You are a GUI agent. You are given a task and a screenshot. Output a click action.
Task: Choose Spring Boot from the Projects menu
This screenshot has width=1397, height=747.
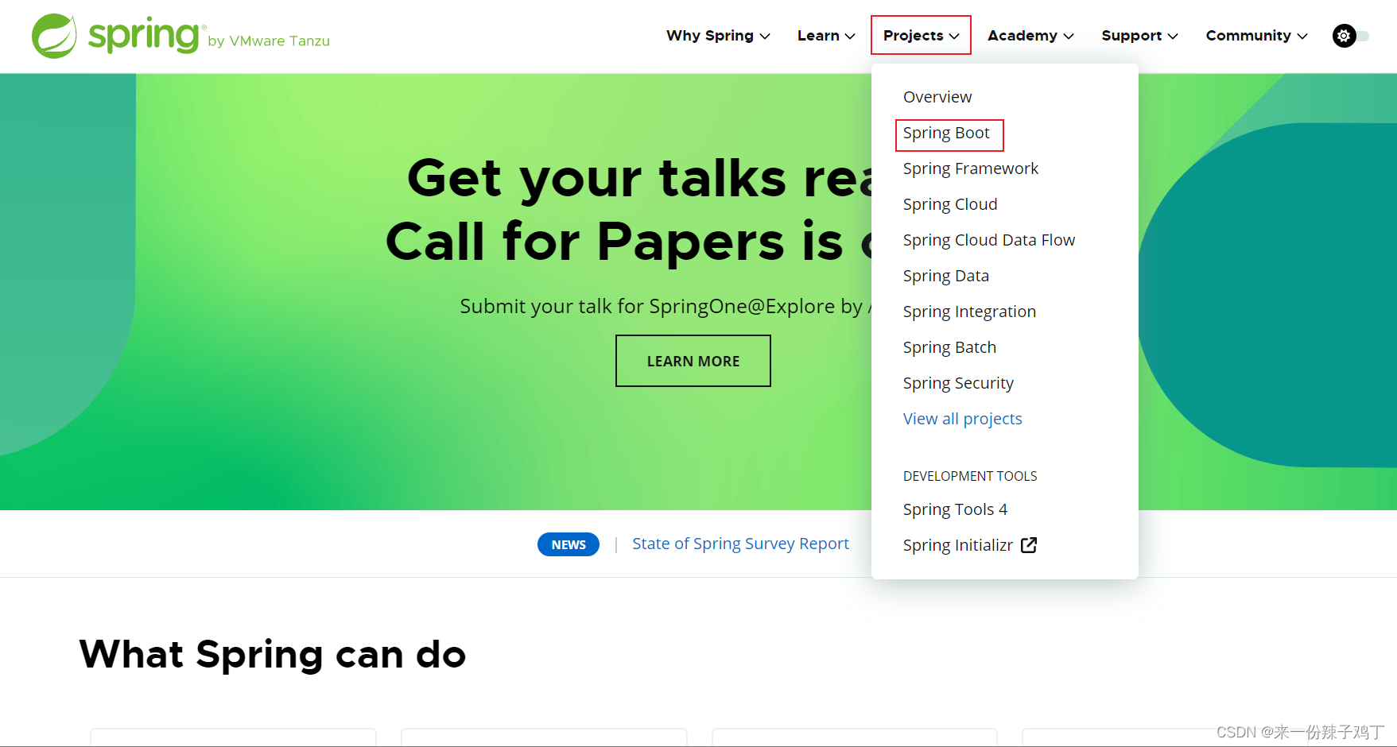[946, 134]
